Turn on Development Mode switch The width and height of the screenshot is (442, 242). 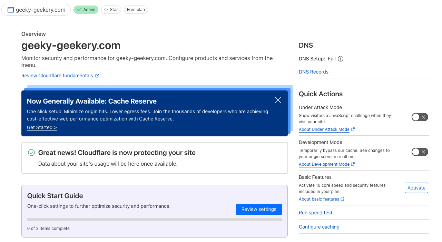(420, 152)
